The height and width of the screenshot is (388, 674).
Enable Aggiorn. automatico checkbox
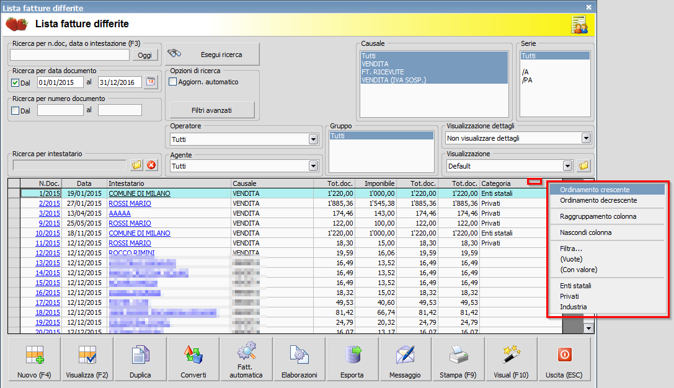pyautogui.click(x=173, y=82)
